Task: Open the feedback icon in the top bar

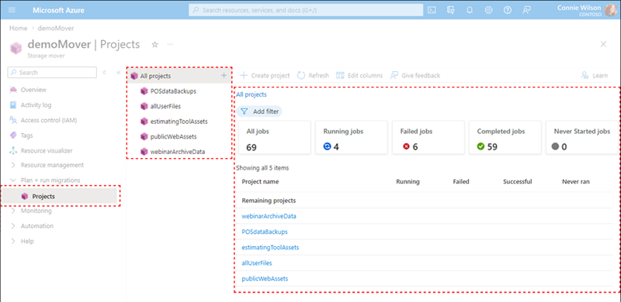Action: click(x=526, y=10)
